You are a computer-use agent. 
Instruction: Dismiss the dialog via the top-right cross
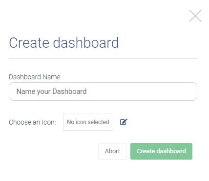point(195,16)
